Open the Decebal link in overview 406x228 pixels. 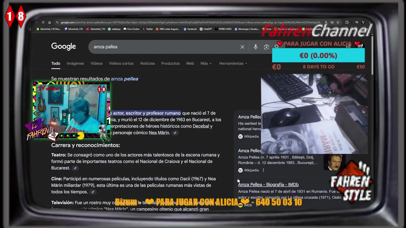tap(201, 126)
